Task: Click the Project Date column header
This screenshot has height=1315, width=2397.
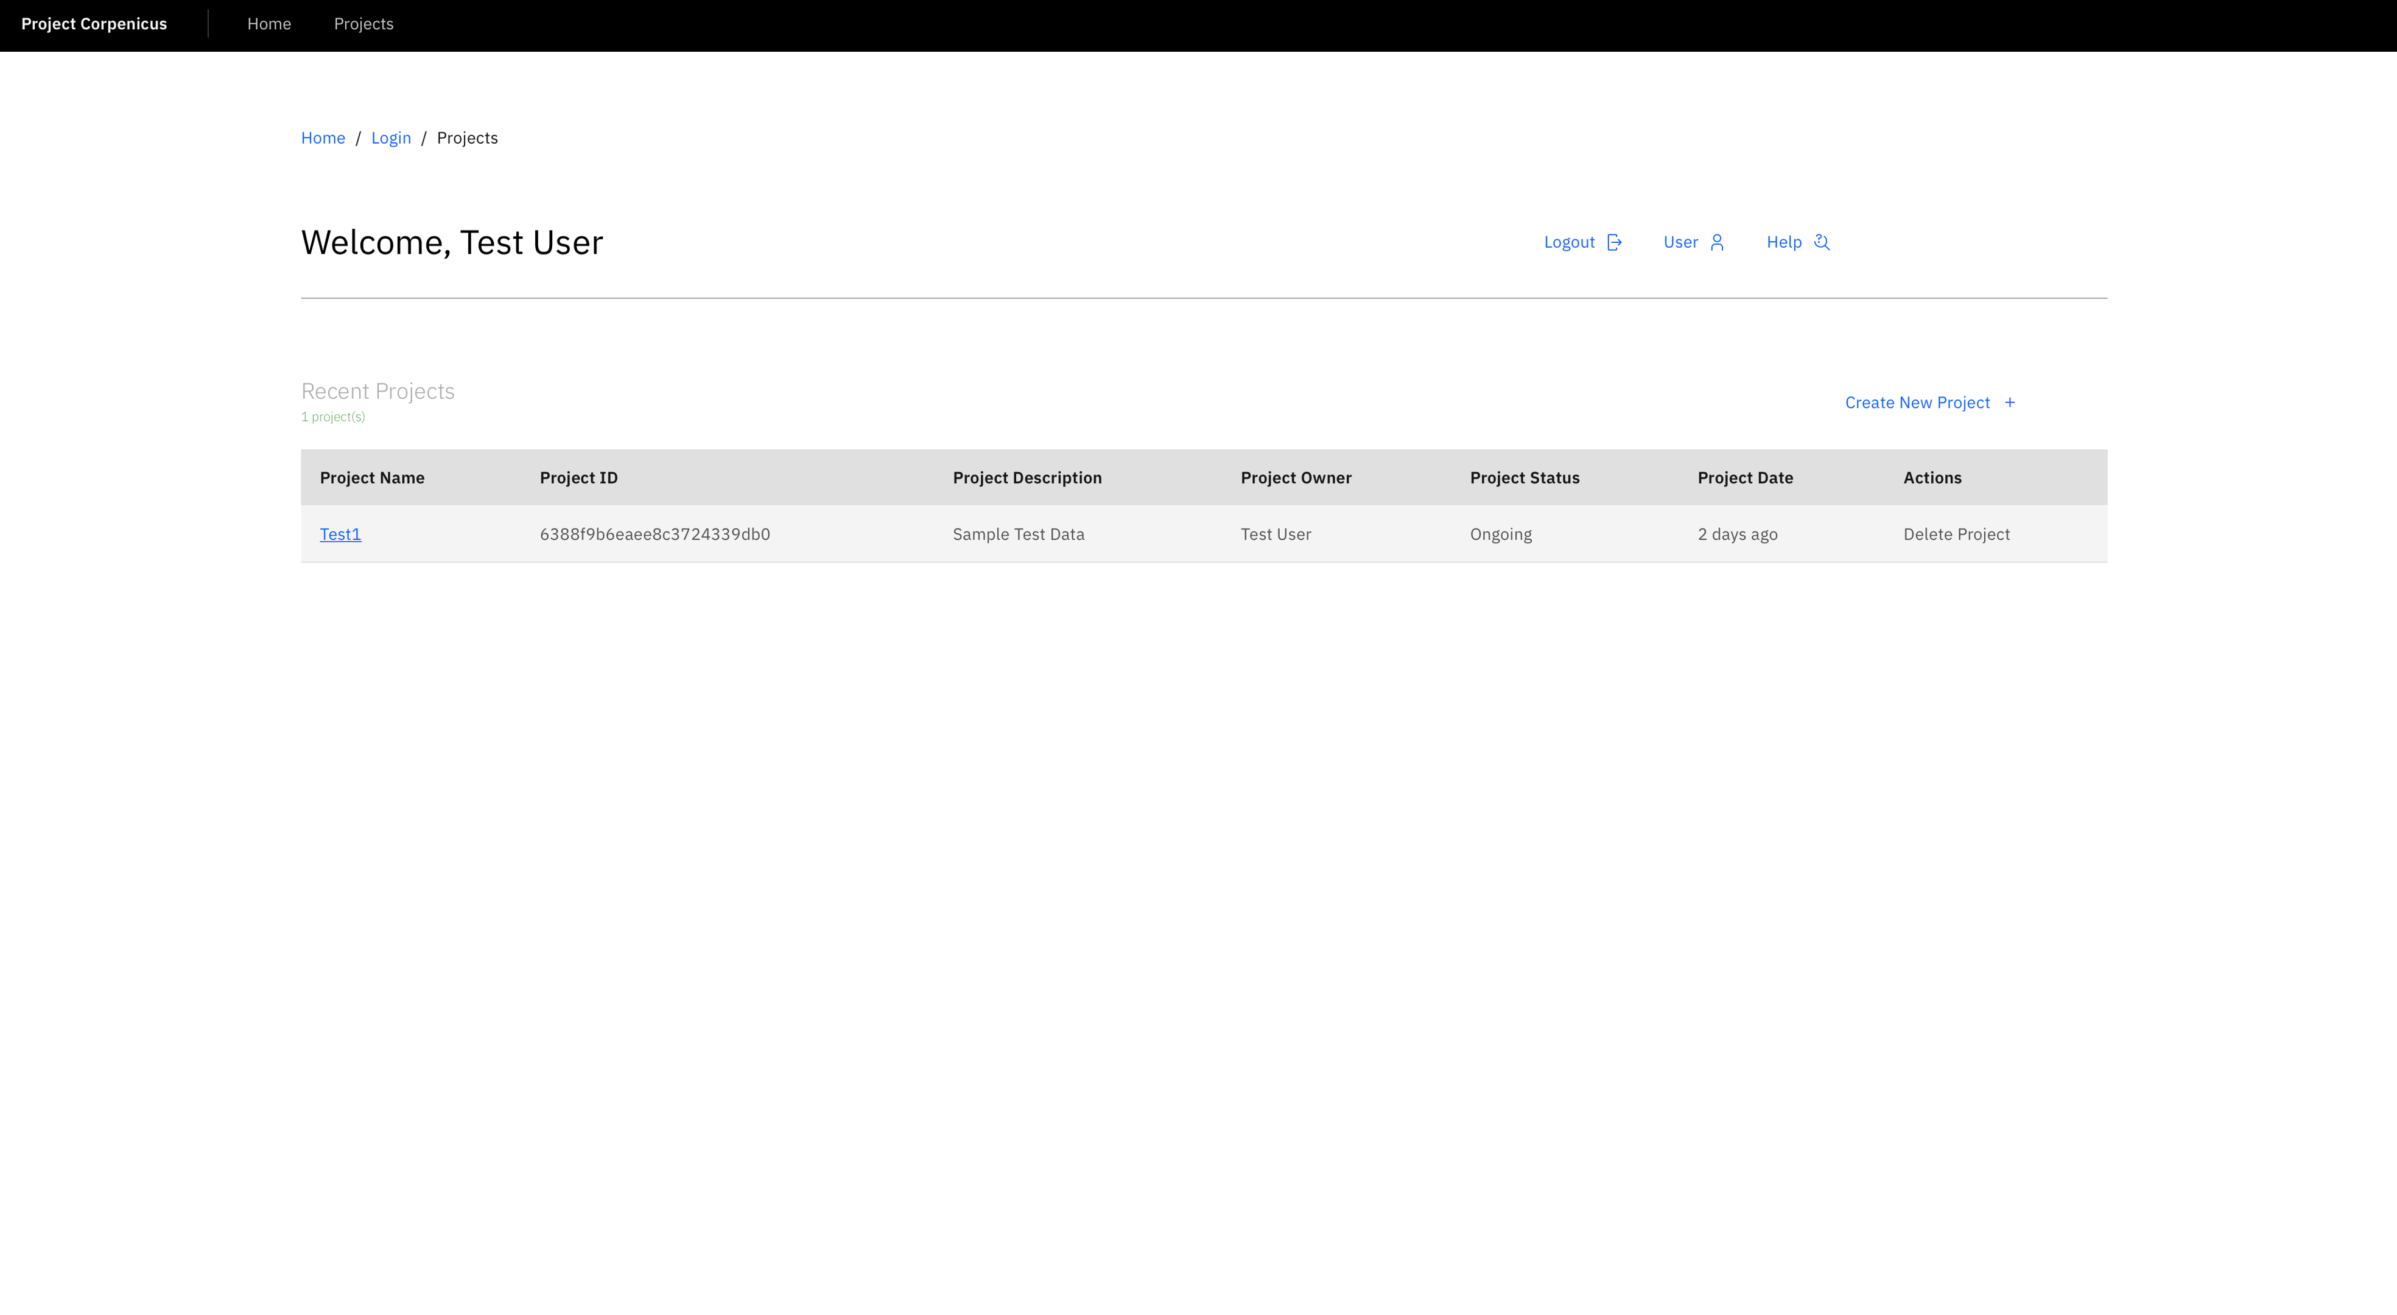Action: point(1745,477)
